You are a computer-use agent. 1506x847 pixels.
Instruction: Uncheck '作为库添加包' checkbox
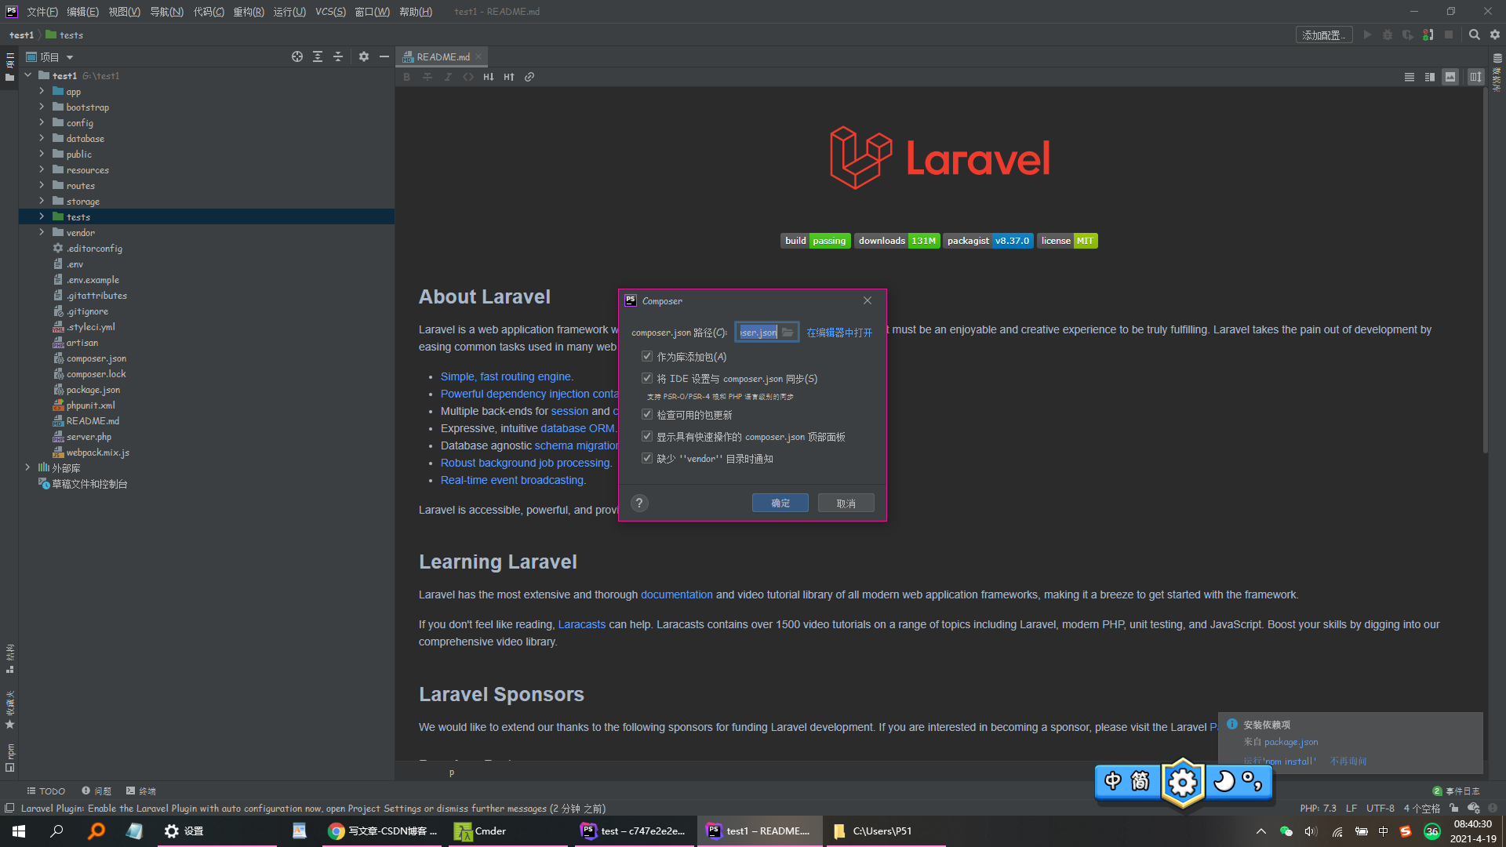pos(647,357)
